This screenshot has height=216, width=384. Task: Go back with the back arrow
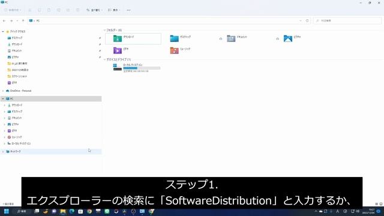pos(4,21)
